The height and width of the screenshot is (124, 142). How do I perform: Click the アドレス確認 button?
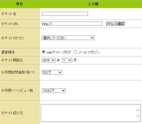point(115,24)
